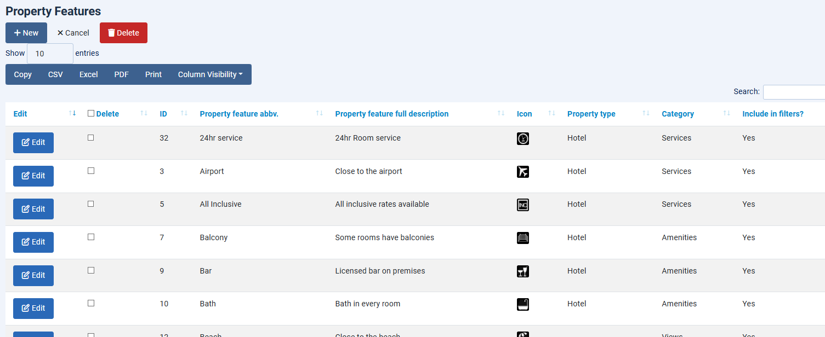
Task: Open the Show entries count selector
Action: 50,54
